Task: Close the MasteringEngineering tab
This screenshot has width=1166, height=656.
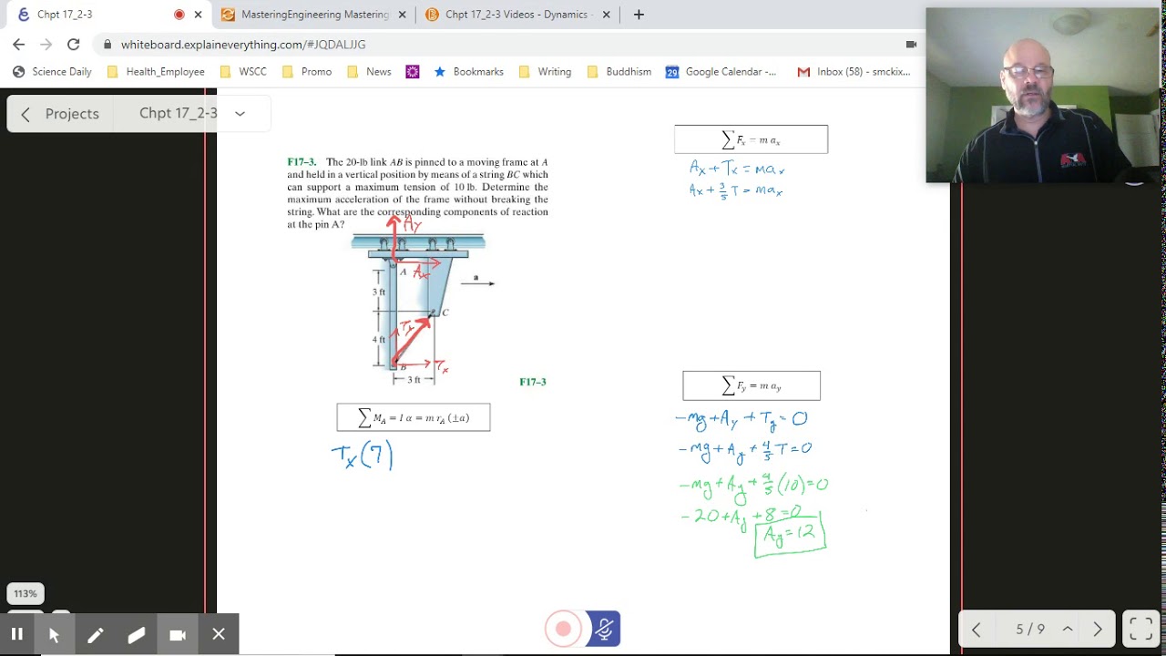Action: (x=402, y=15)
